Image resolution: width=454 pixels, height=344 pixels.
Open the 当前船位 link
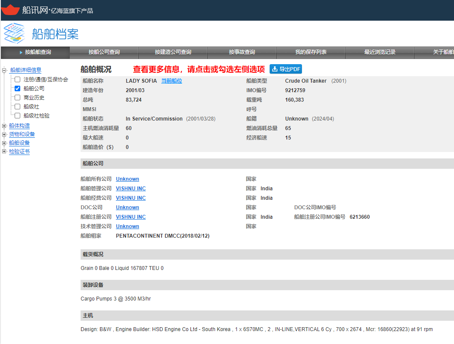click(171, 81)
